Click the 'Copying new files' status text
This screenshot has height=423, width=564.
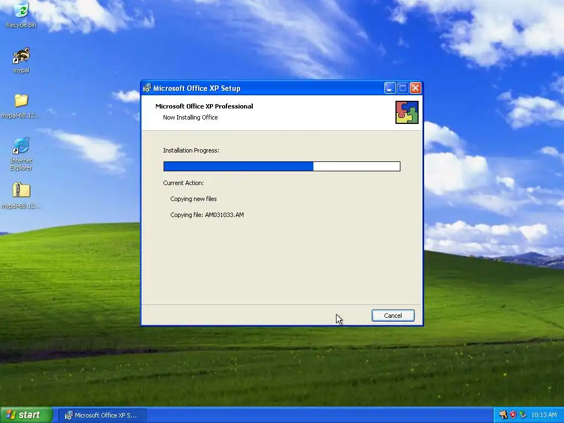click(x=193, y=199)
